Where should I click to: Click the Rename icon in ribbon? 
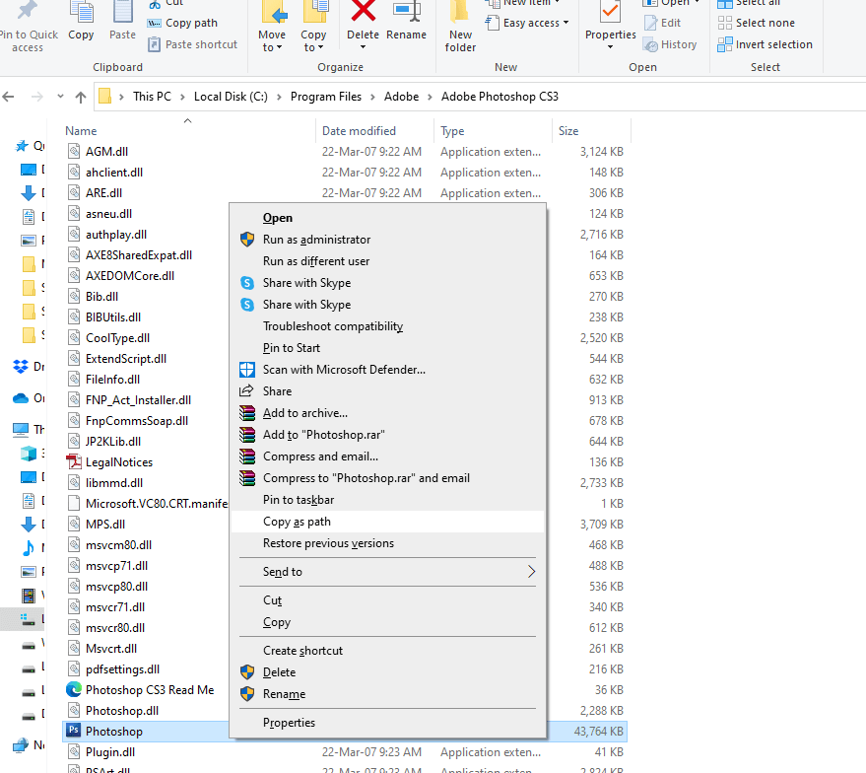(406, 14)
